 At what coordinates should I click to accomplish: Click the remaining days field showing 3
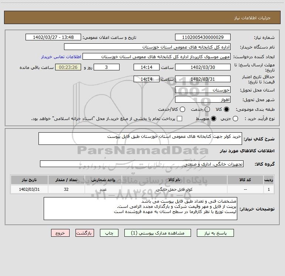[x=107, y=67]
